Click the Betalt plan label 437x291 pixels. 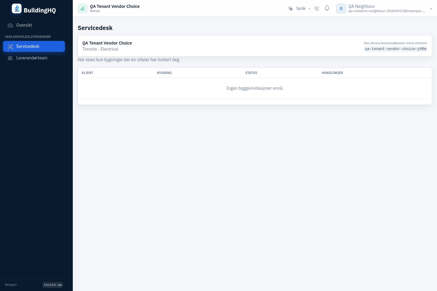click(x=95, y=11)
